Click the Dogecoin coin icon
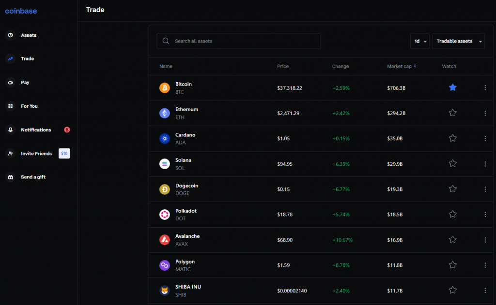The image size is (496, 305). pos(165,189)
